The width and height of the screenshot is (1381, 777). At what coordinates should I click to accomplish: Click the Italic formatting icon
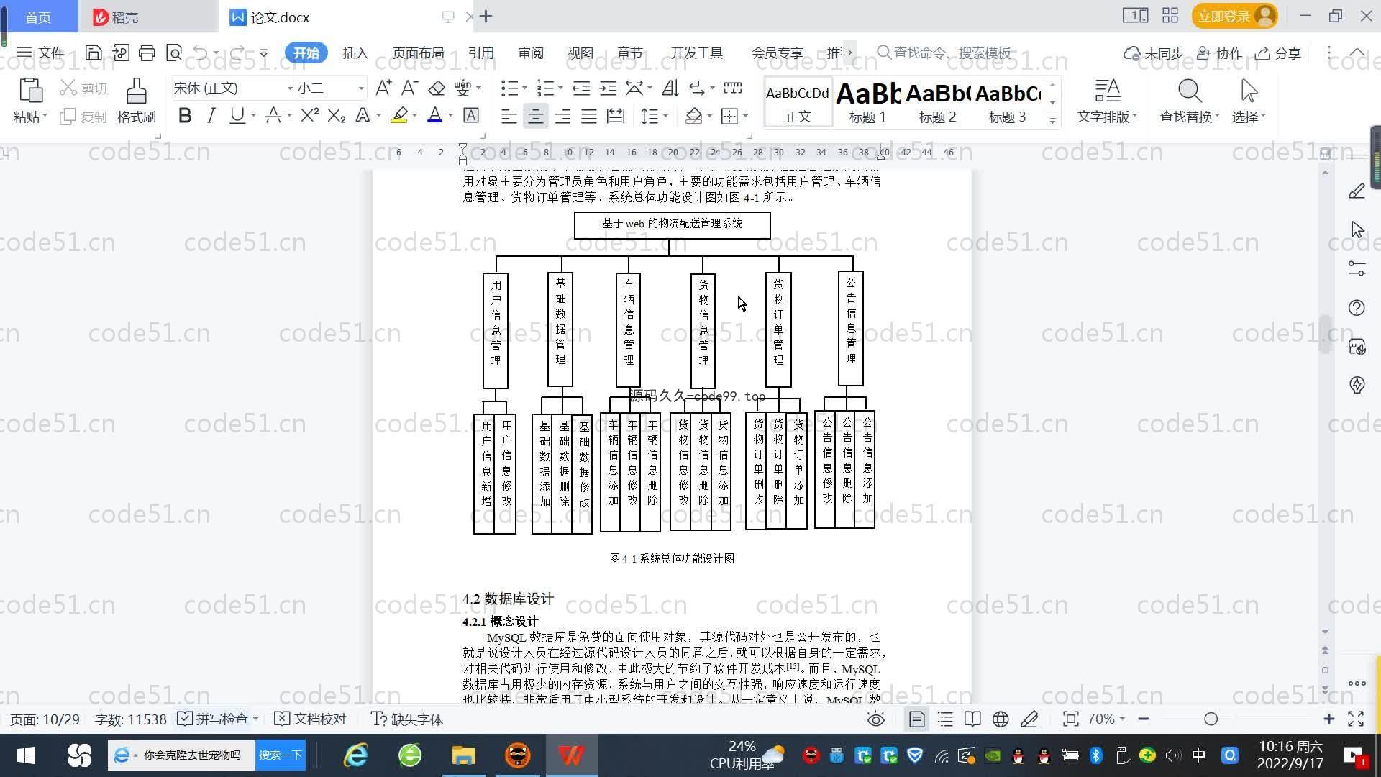[x=211, y=116]
